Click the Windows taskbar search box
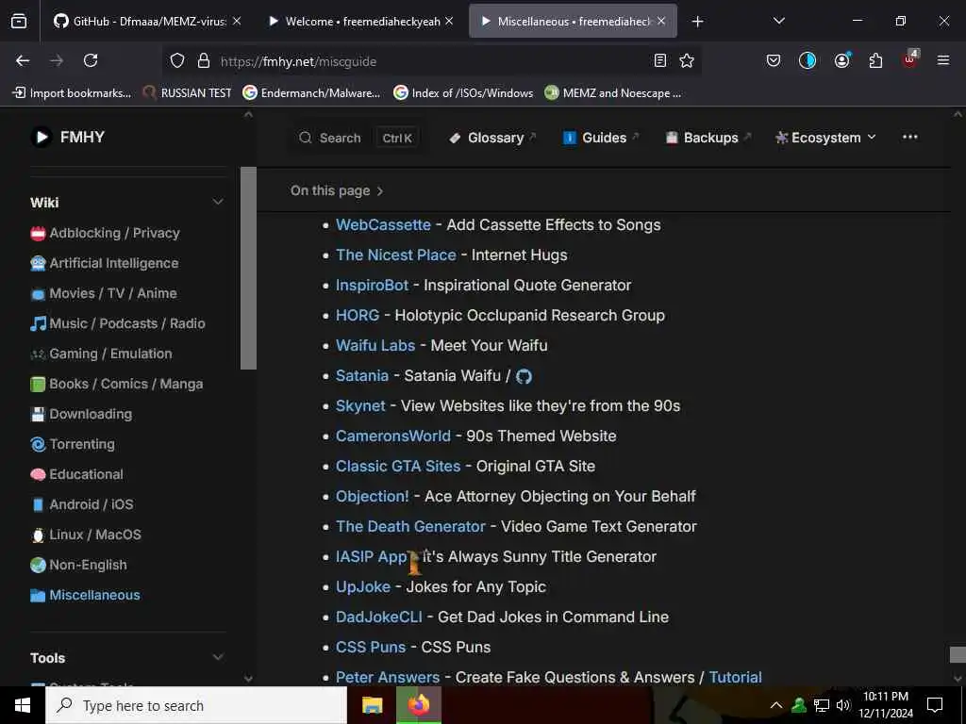The image size is (966, 724). click(196, 705)
